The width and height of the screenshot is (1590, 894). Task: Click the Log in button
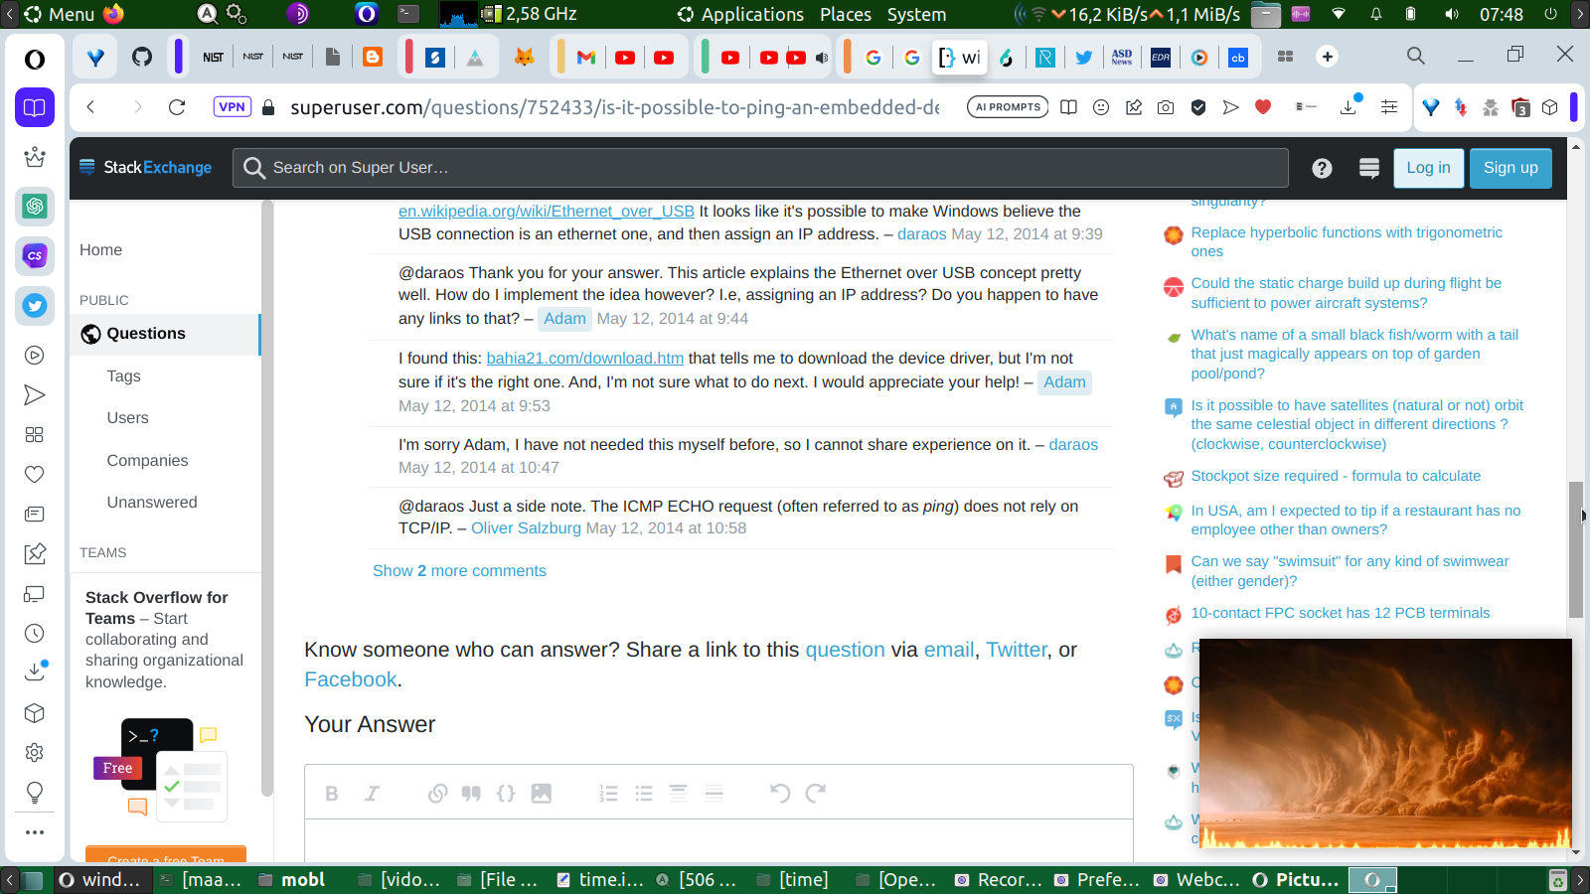tap(1428, 168)
